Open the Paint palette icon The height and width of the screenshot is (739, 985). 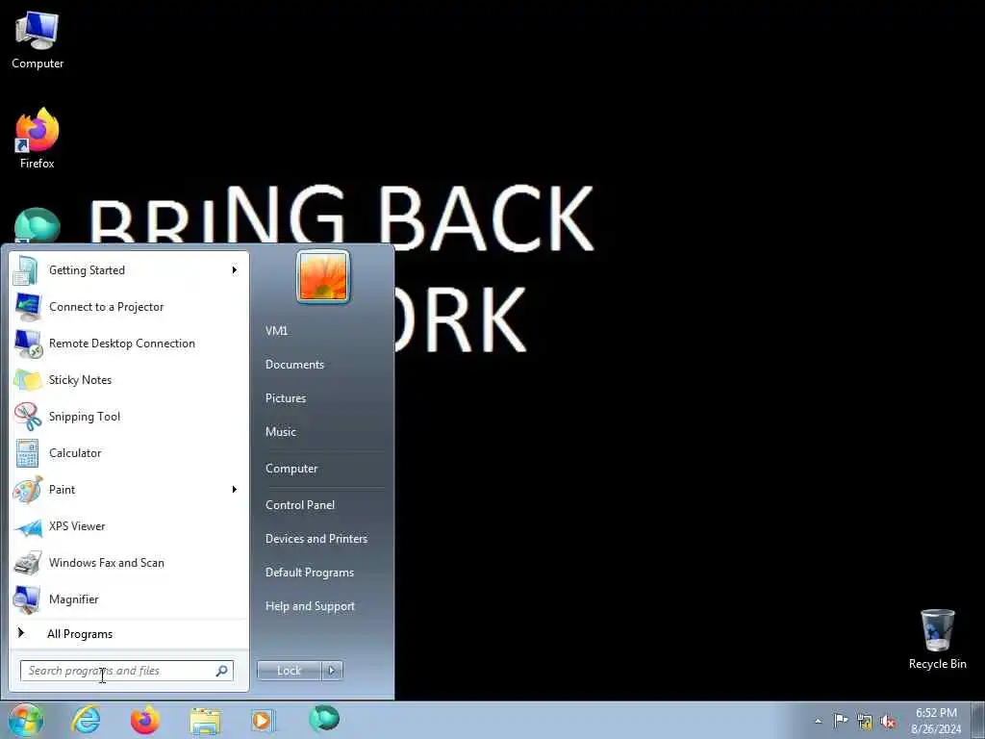click(27, 490)
